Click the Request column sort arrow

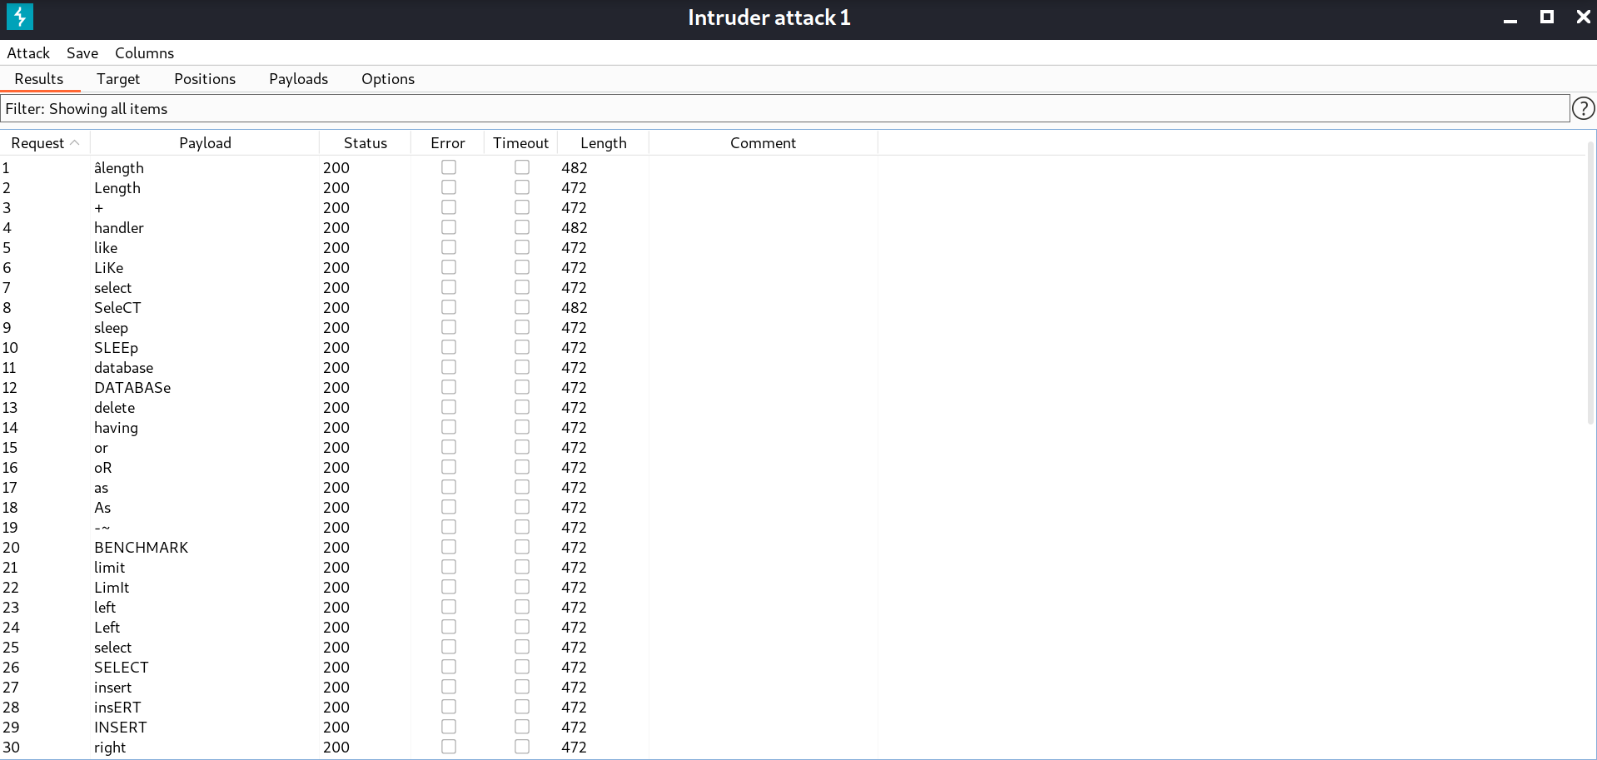click(75, 142)
